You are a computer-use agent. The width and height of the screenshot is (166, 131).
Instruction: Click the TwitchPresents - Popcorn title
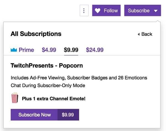pos(46,66)
